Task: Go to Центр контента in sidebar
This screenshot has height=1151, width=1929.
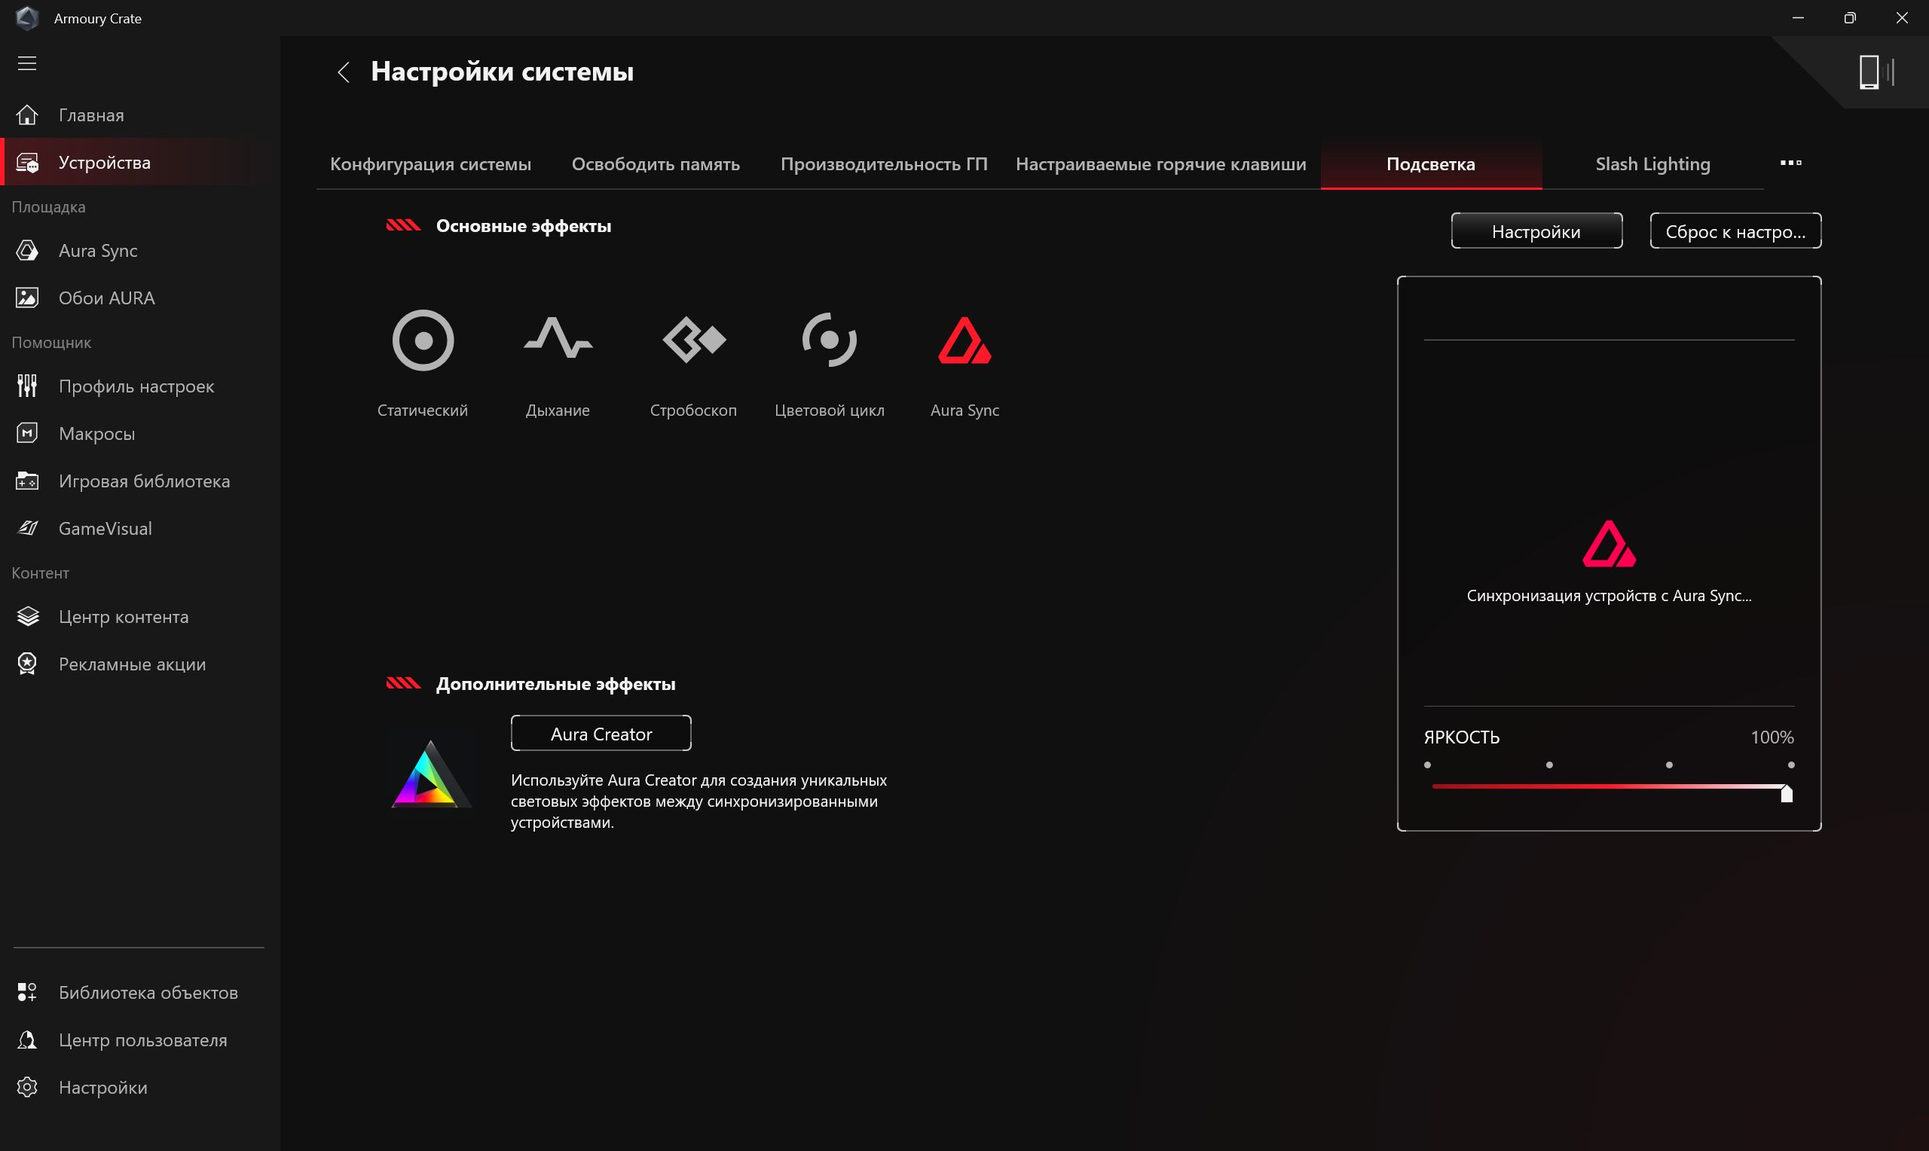Action: [x=124, y=617]
